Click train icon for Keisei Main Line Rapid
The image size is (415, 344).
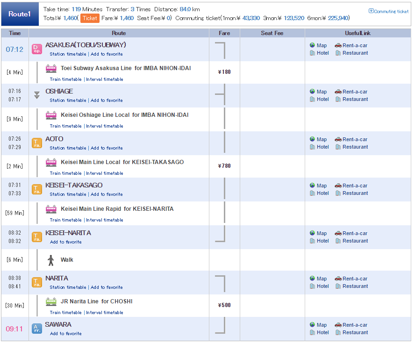point(51,209)
